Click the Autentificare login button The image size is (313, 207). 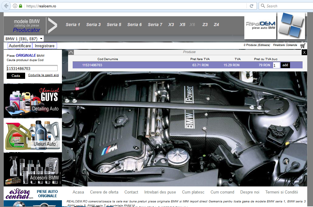coord(20,46)
